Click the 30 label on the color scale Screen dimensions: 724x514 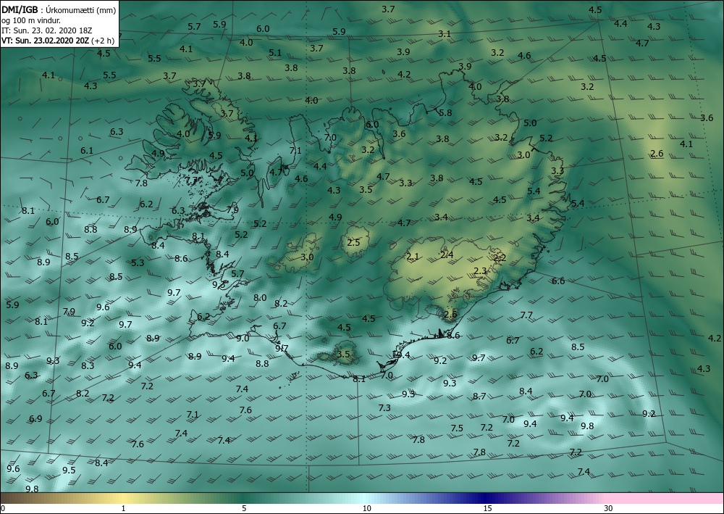pos(608,508)
